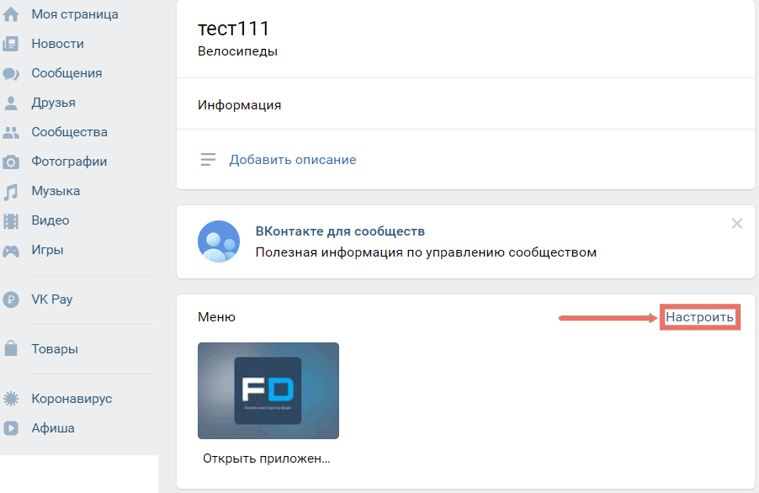Screen dimensions: 759x493
Task: Click the virus icon beside Коронавирус
Action: [x=11, y=399]
